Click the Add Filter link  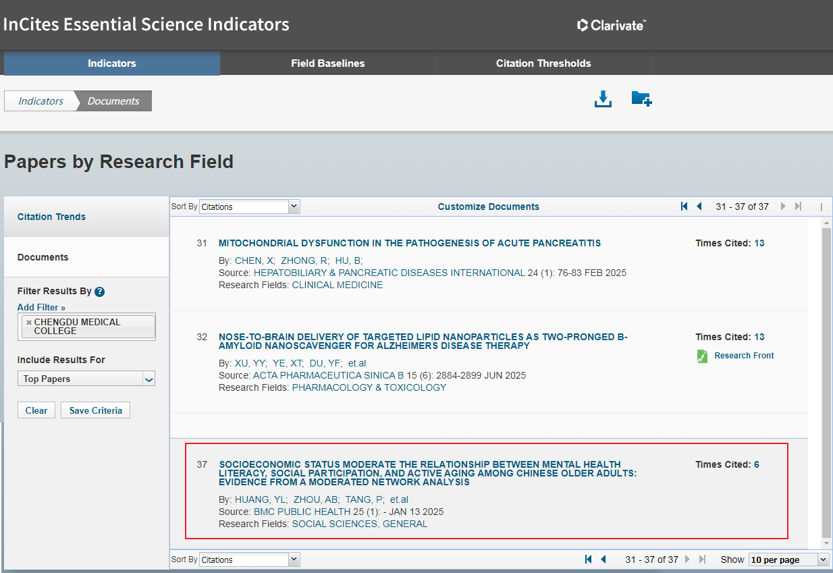(x=41, y=307)
